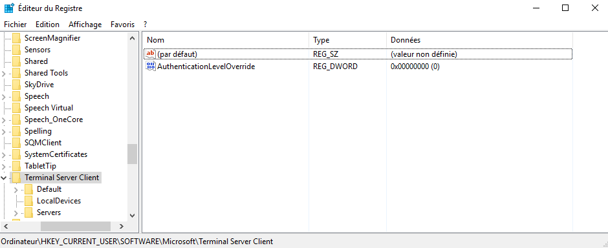Click the SkyDrive folder icon

[16, 85]
